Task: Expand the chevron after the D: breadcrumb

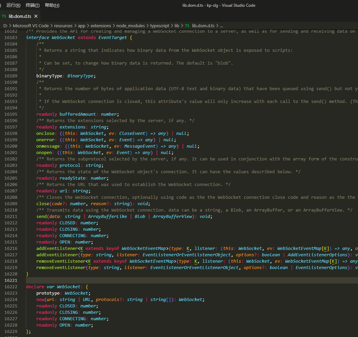Action: (x=10, y=26)
